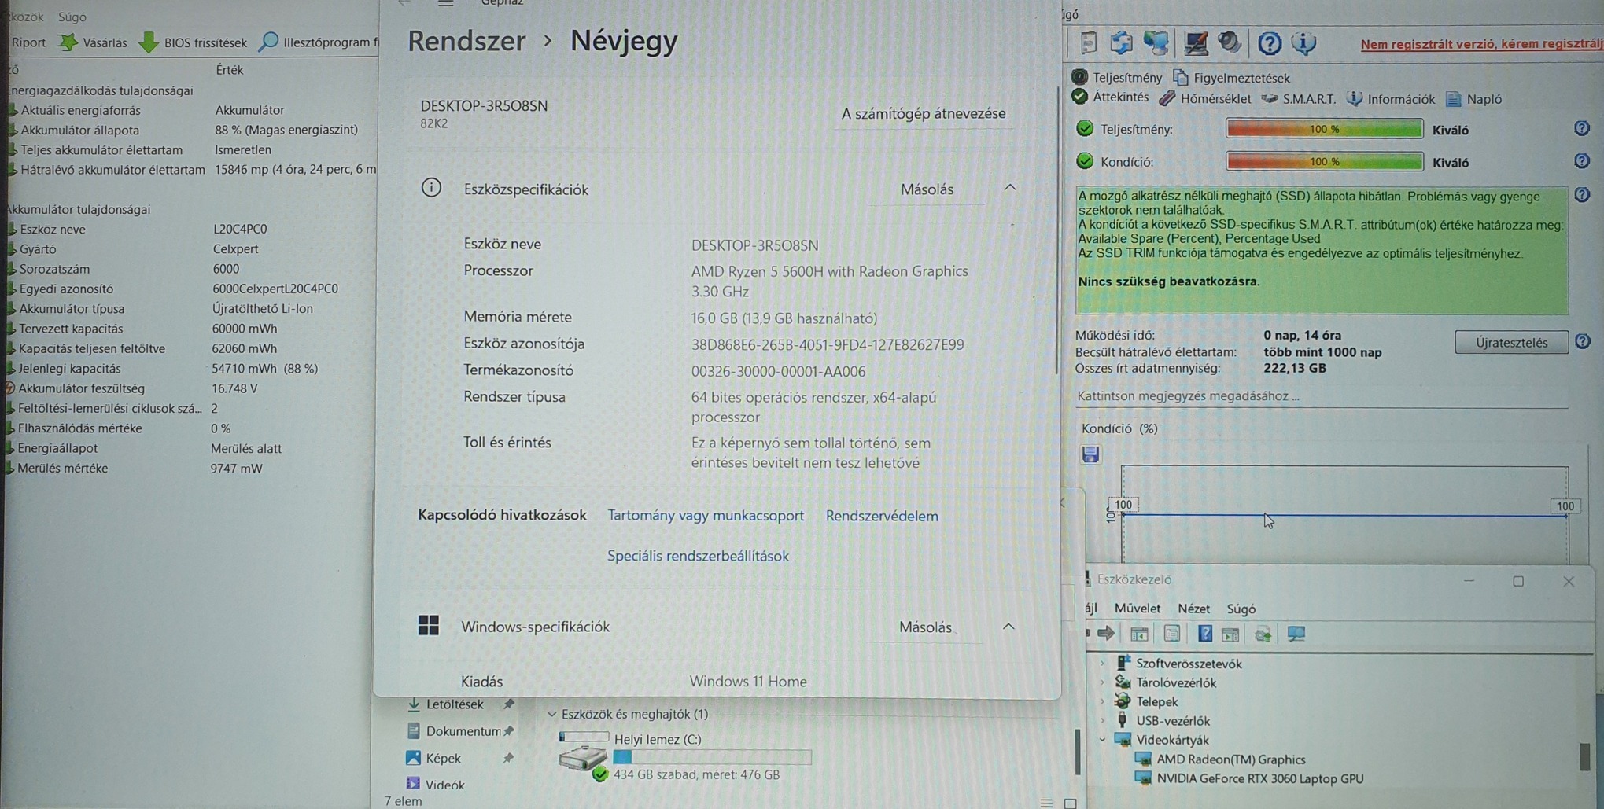This screenshot has height=809, width=1604.
Task: Click Másolás next to Eszközspecifikációk
Action: [927, 189]
